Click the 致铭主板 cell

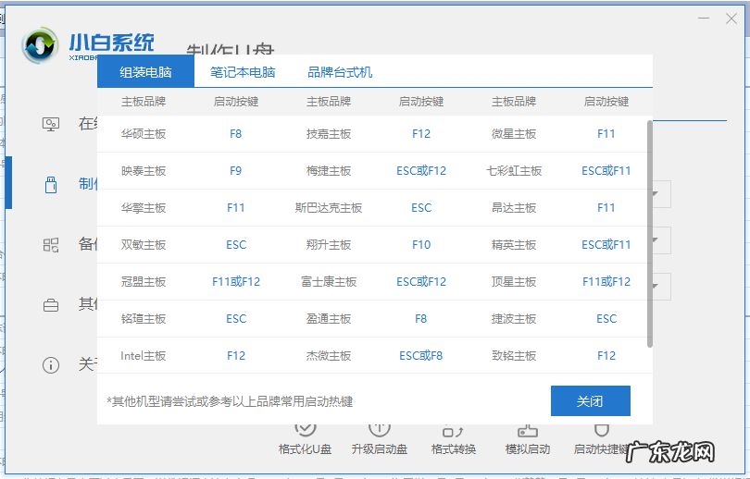[514, 356]
